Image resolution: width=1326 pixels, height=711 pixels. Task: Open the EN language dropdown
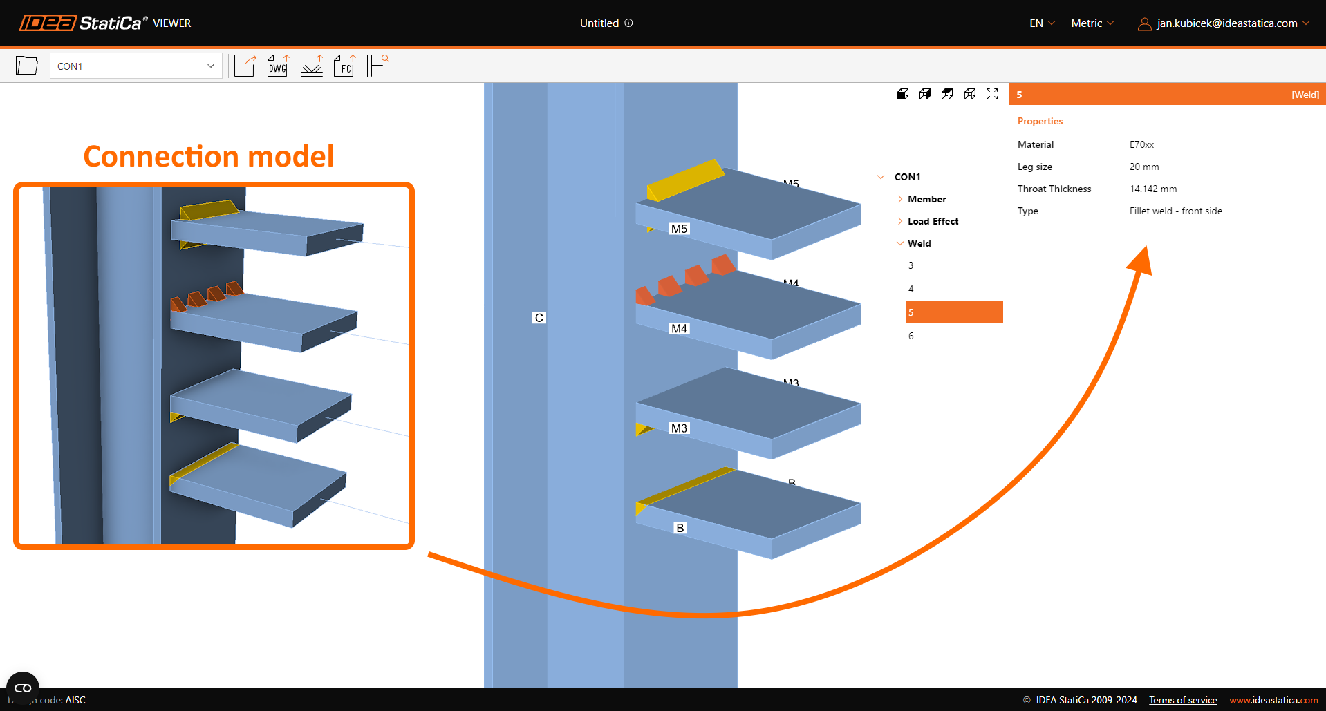(1042, 23)
